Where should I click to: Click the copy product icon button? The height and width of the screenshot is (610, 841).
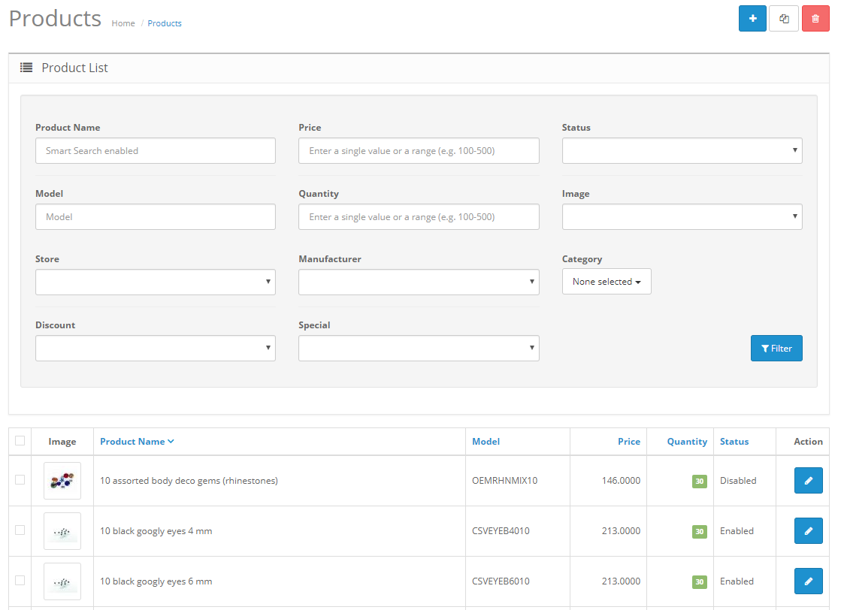(784, 19)
